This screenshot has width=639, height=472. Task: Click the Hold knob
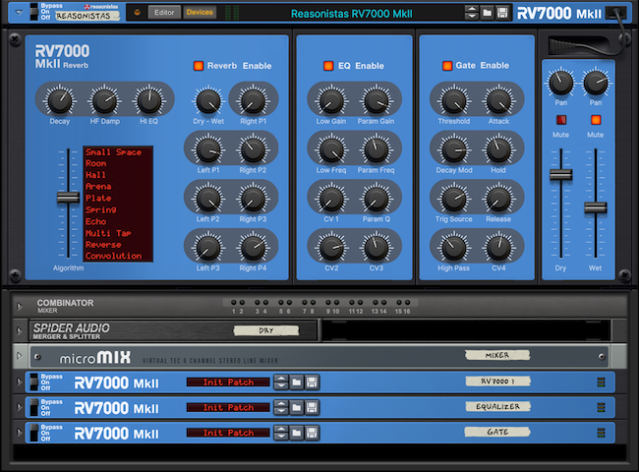tap(498, 150)
